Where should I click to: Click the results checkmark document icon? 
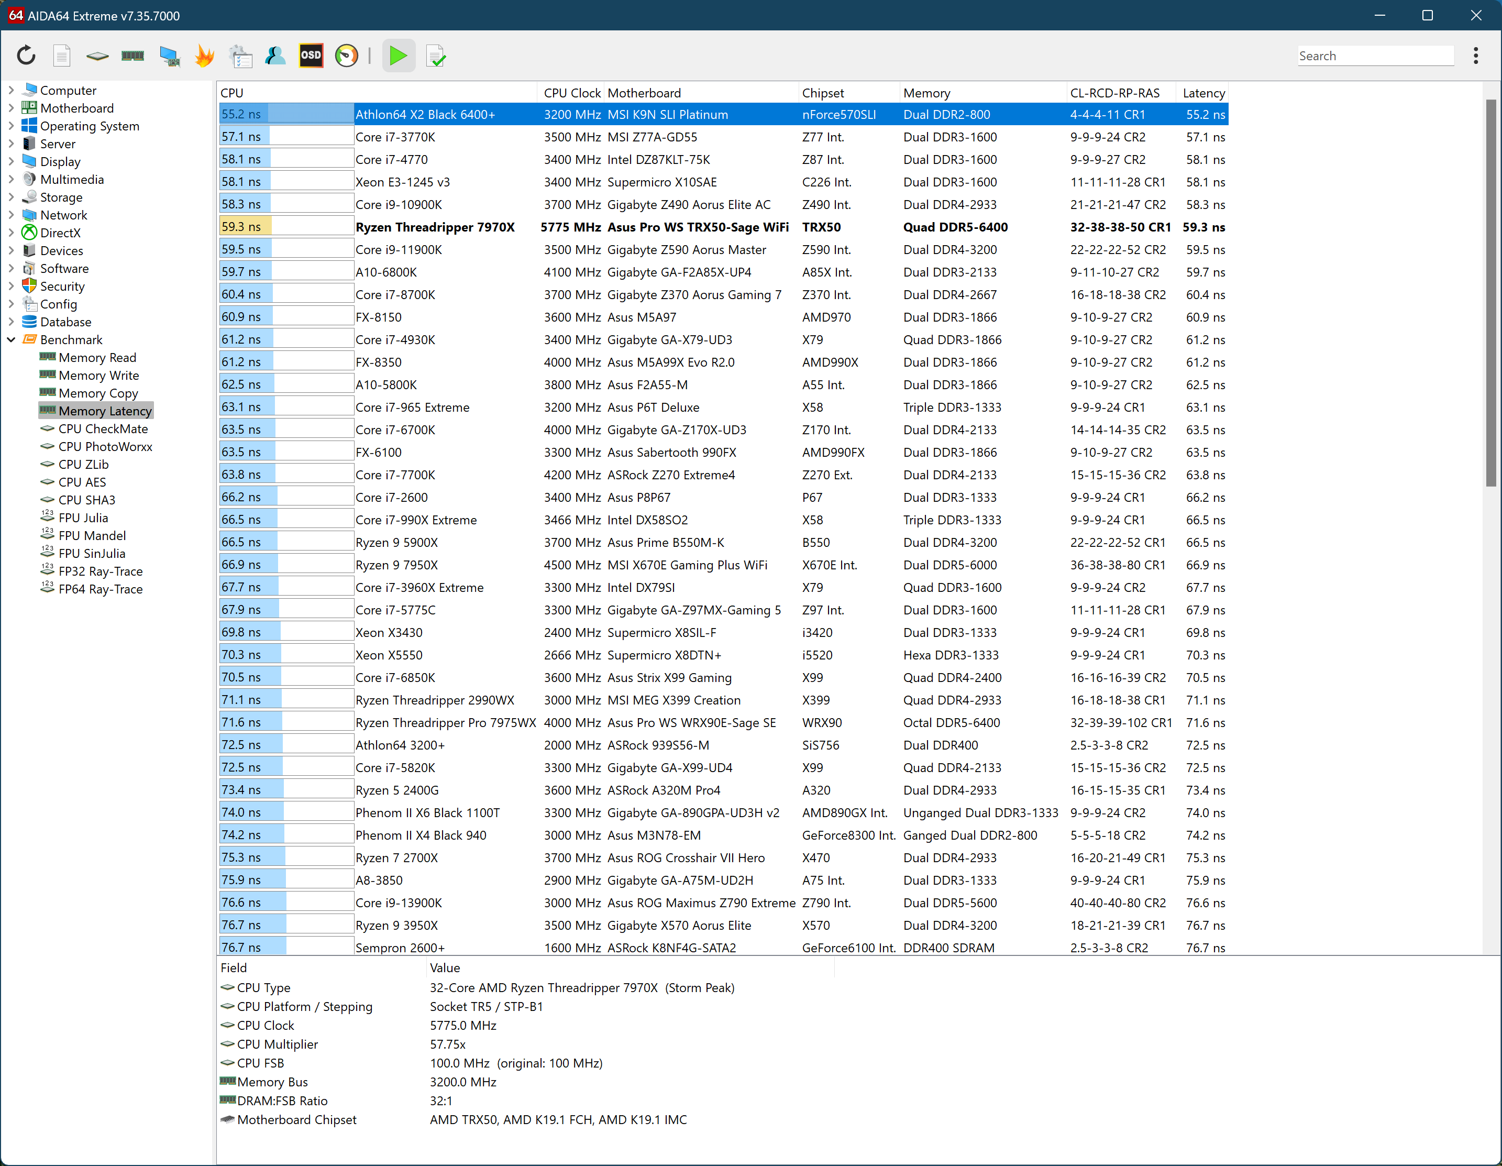click(x=436, y=56)
